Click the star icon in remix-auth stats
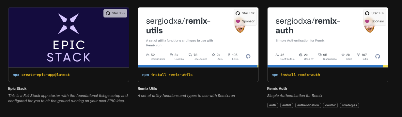 343,55
